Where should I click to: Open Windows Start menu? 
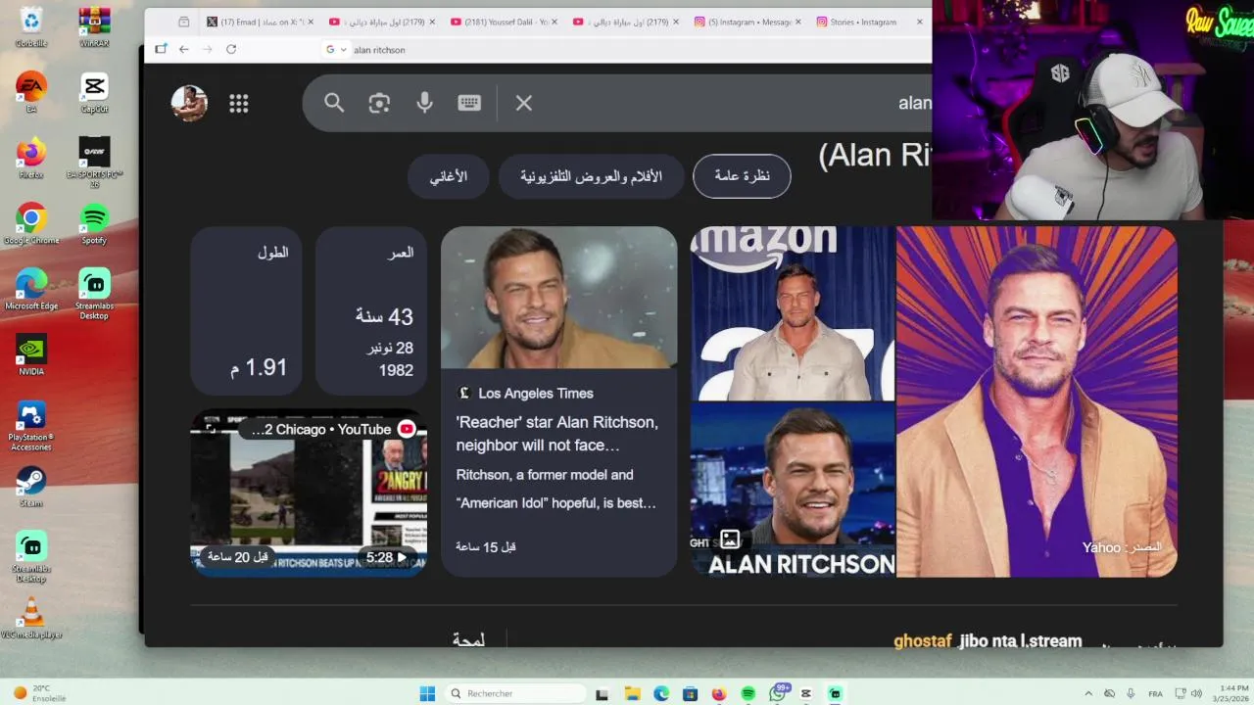click(427, 693)
